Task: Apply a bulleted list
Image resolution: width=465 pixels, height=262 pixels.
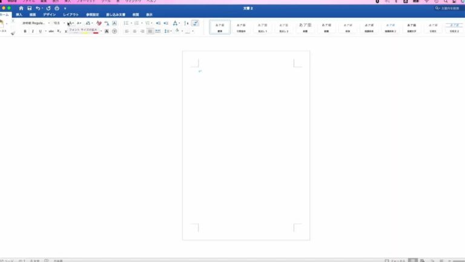Action: click(x=126, y=23)
